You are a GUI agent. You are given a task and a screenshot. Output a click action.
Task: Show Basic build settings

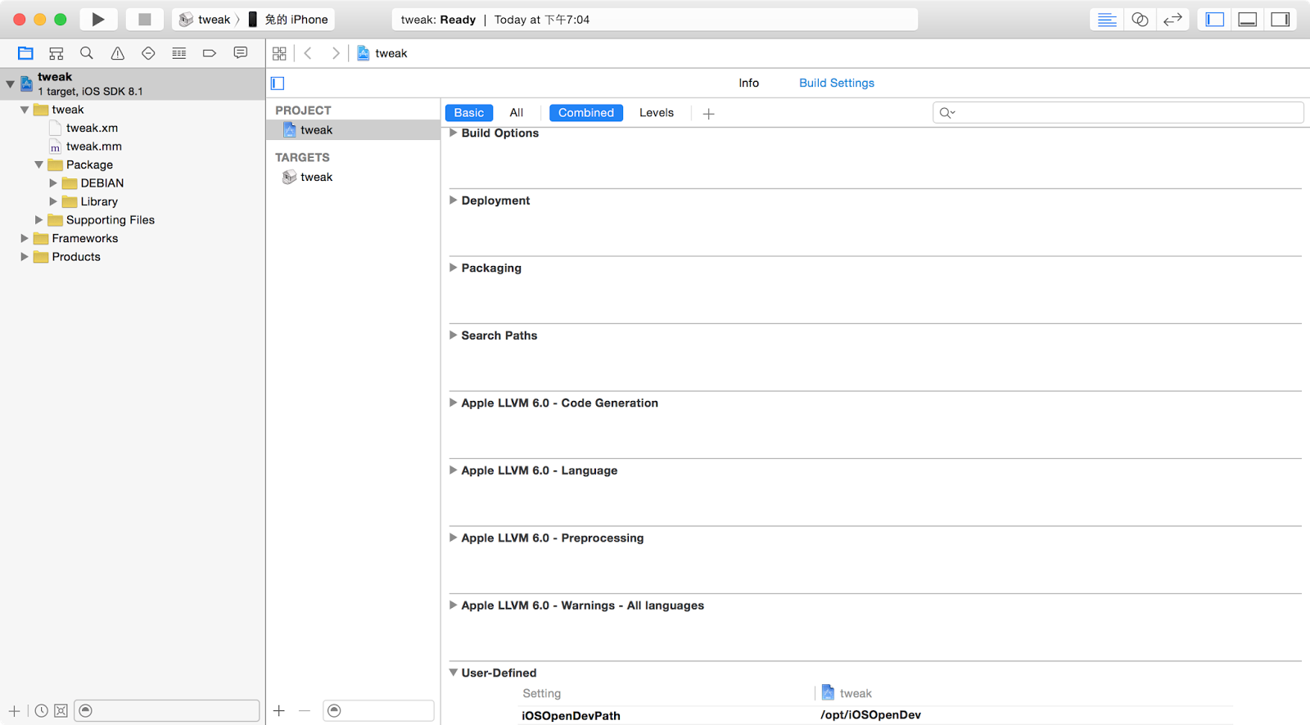point(469,113)
